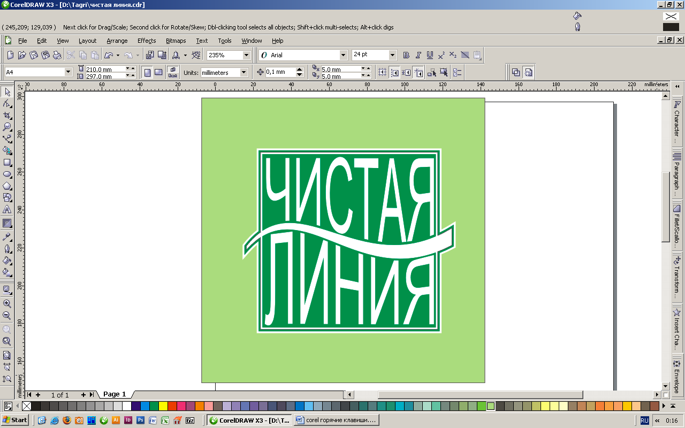Viewport: 685px width, 428px height.
Task: Toggle Snap to Guidelines
Action: [x=394, y=72]
